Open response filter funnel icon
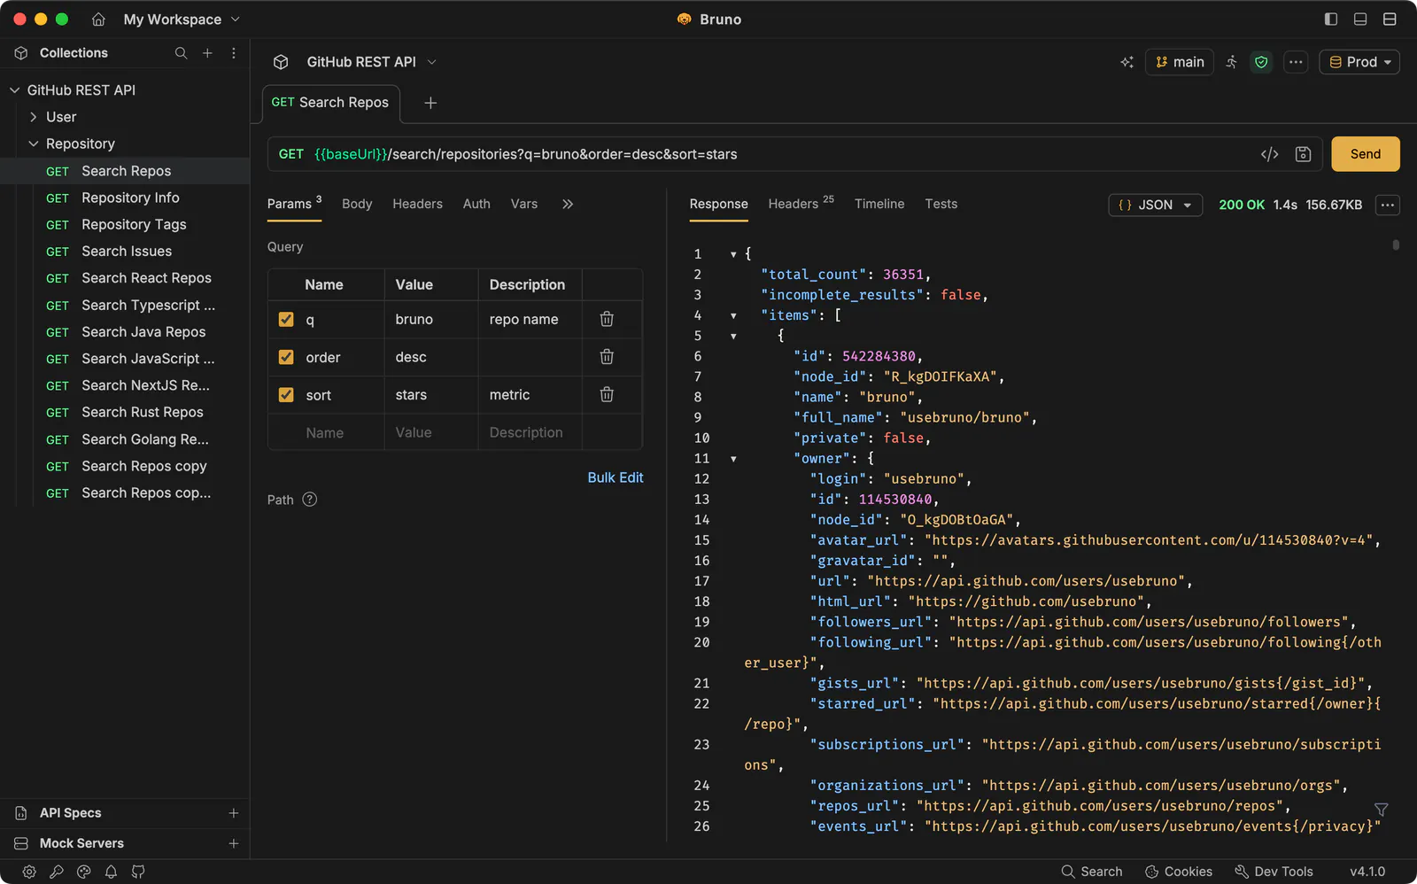 pyautogui.click(x=1381, y=810)
